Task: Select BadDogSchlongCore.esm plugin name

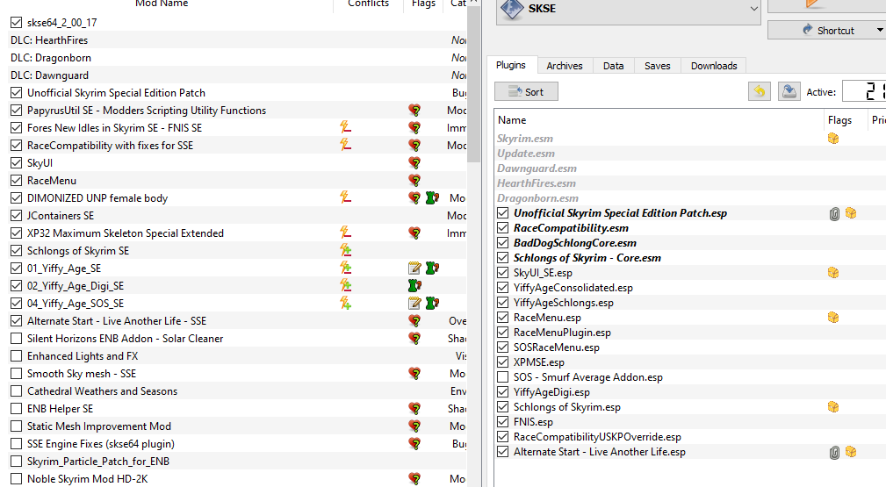Action: click(x=574, y=243)
